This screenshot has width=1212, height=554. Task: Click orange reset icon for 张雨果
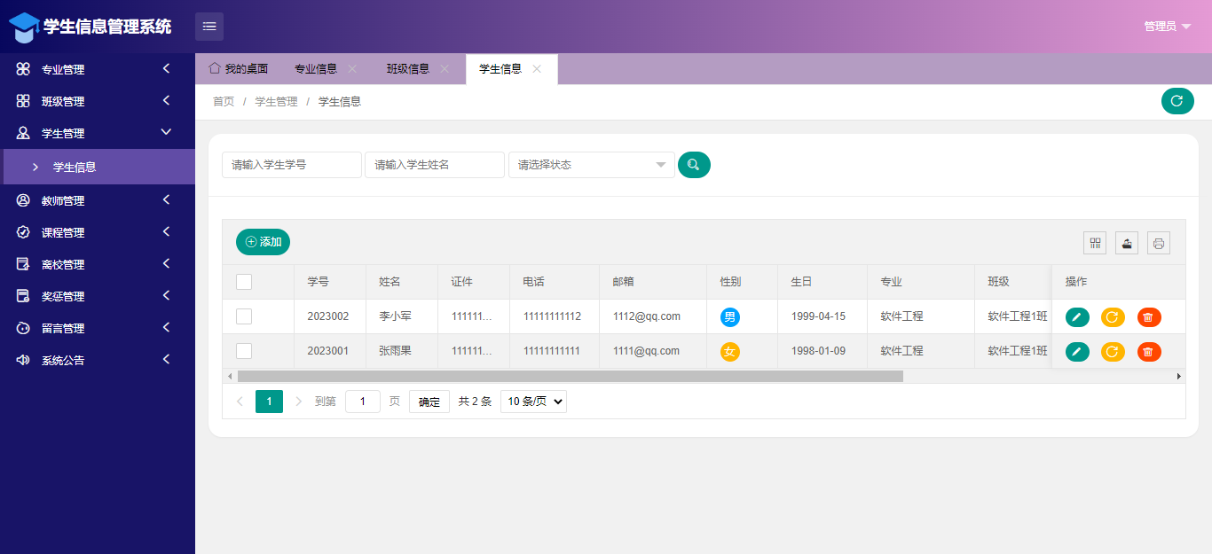1113,352
